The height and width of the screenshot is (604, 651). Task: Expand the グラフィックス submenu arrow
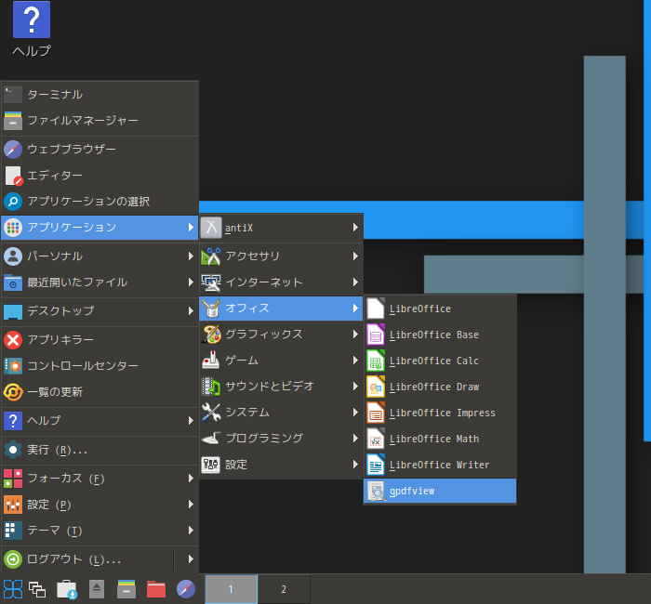[x=355, y=335]
